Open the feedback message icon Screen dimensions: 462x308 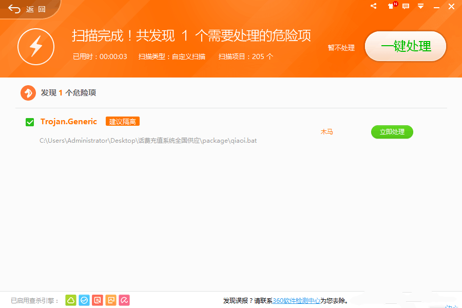point(406,7)
